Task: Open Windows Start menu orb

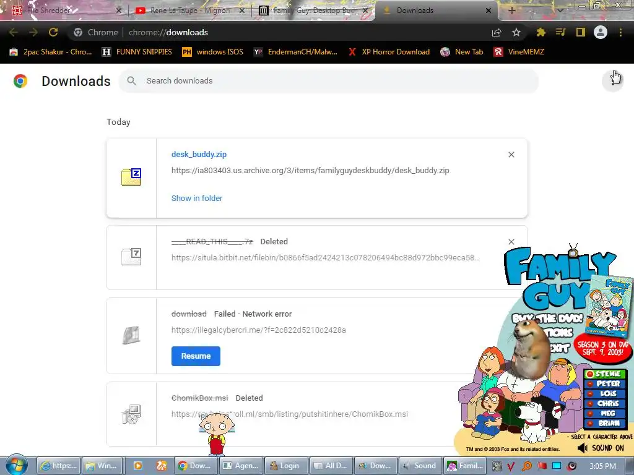Action: pos(16,464)
